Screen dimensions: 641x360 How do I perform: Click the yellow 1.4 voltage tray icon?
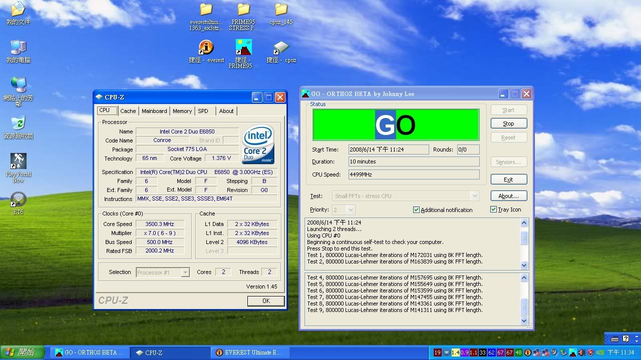coord(456,352)
